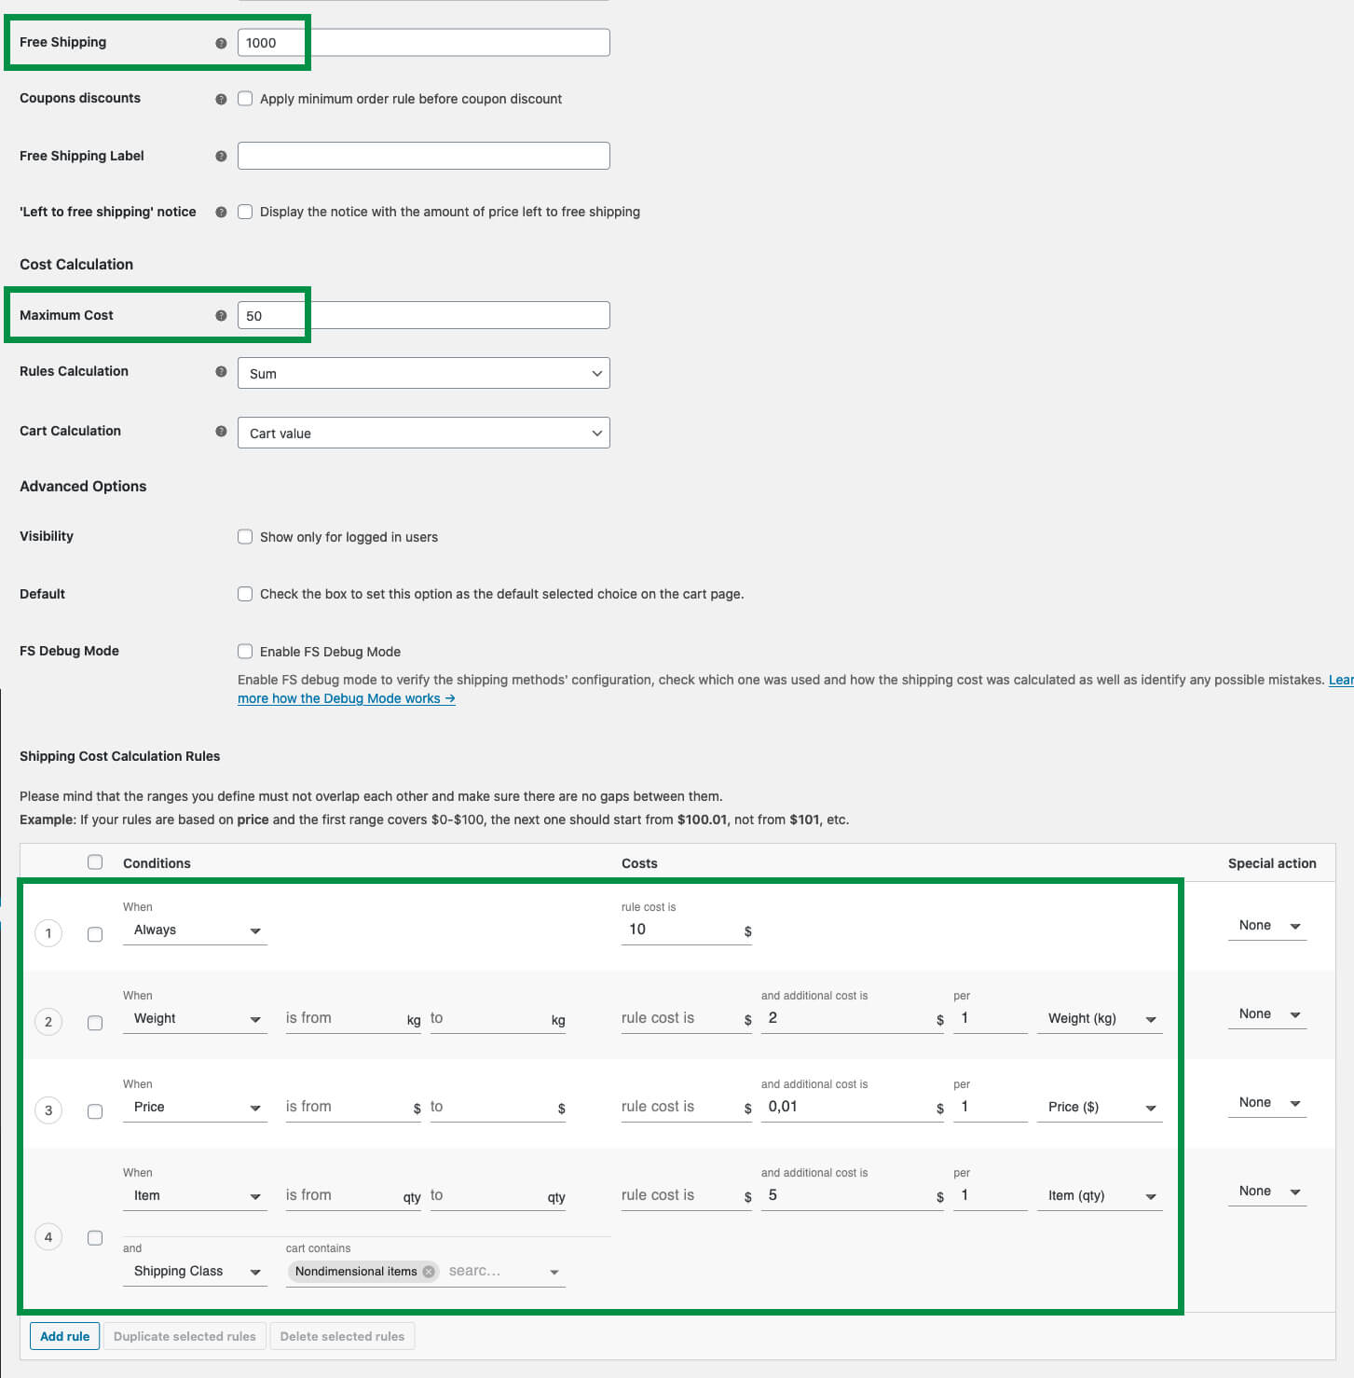
Task: Click the Maximum Cost input field
Action: (424, 315)
